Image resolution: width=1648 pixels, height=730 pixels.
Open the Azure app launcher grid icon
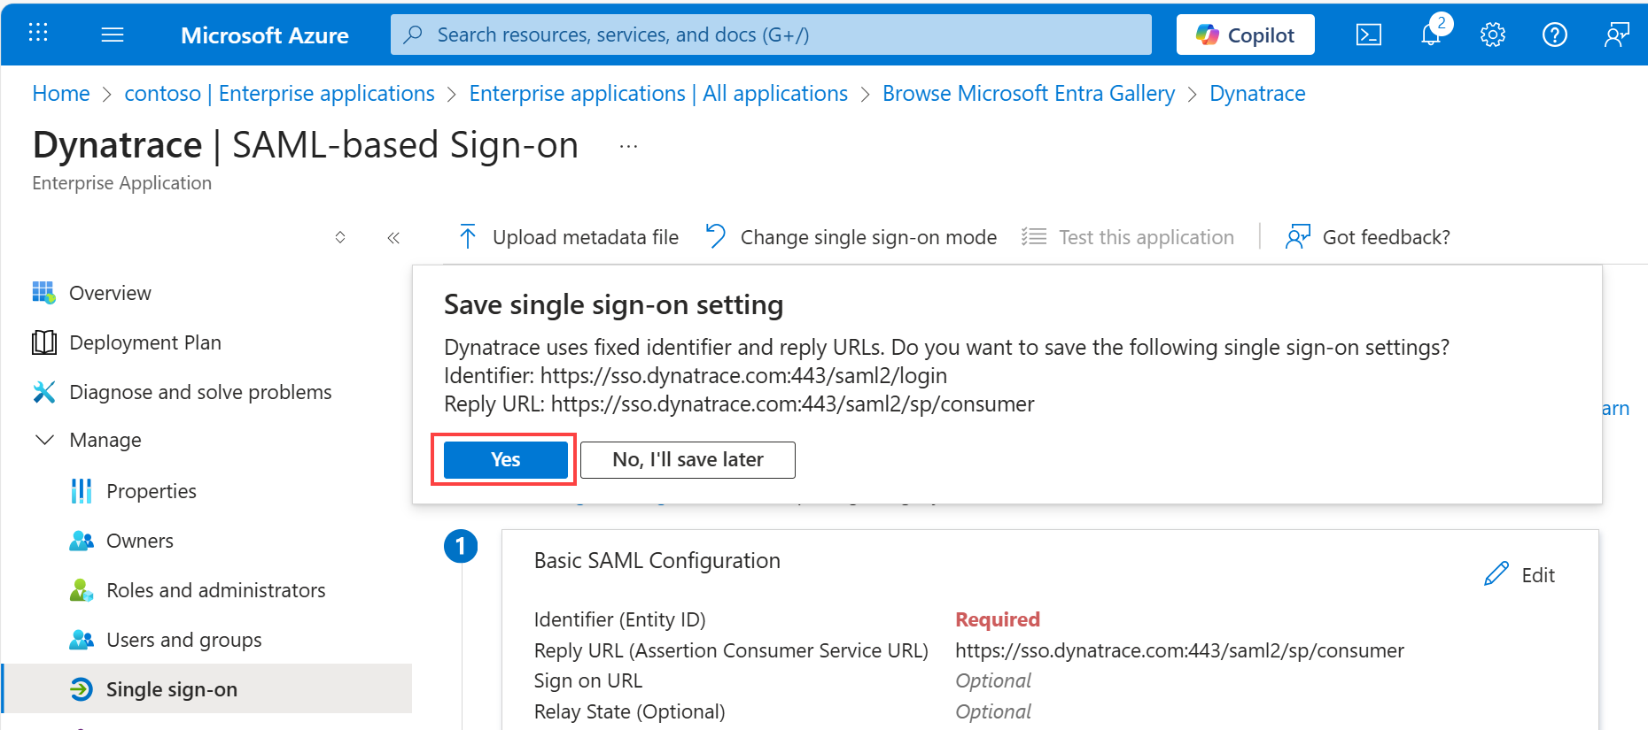pos(38,34)
